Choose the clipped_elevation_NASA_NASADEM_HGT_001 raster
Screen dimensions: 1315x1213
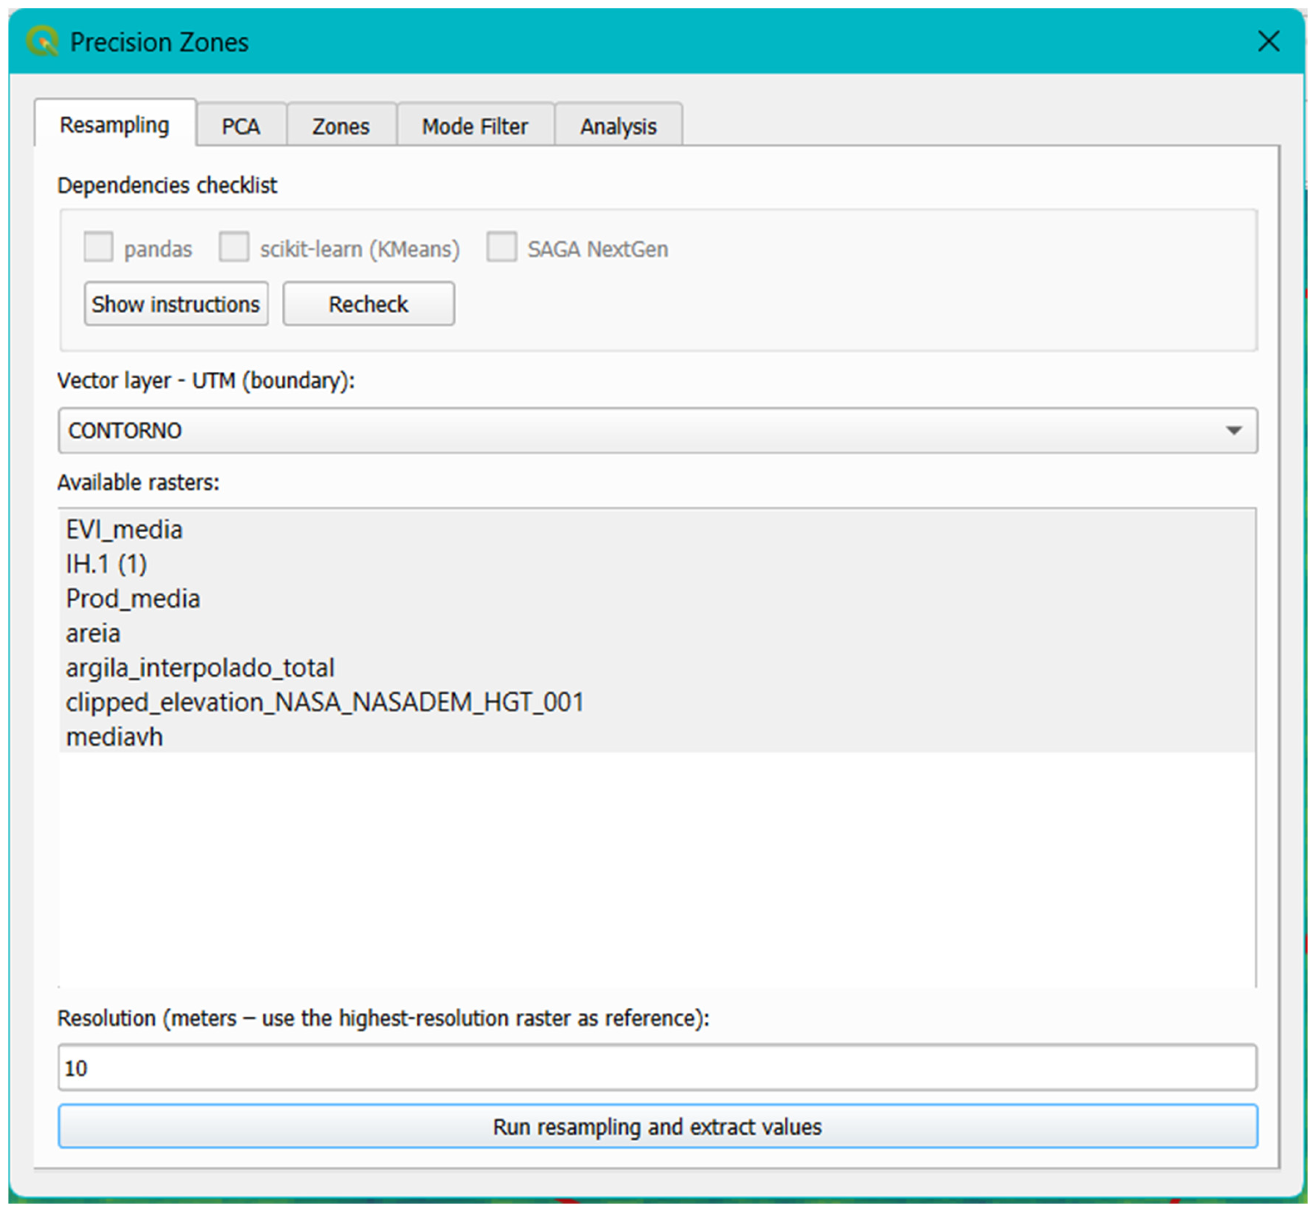(324, 702)
